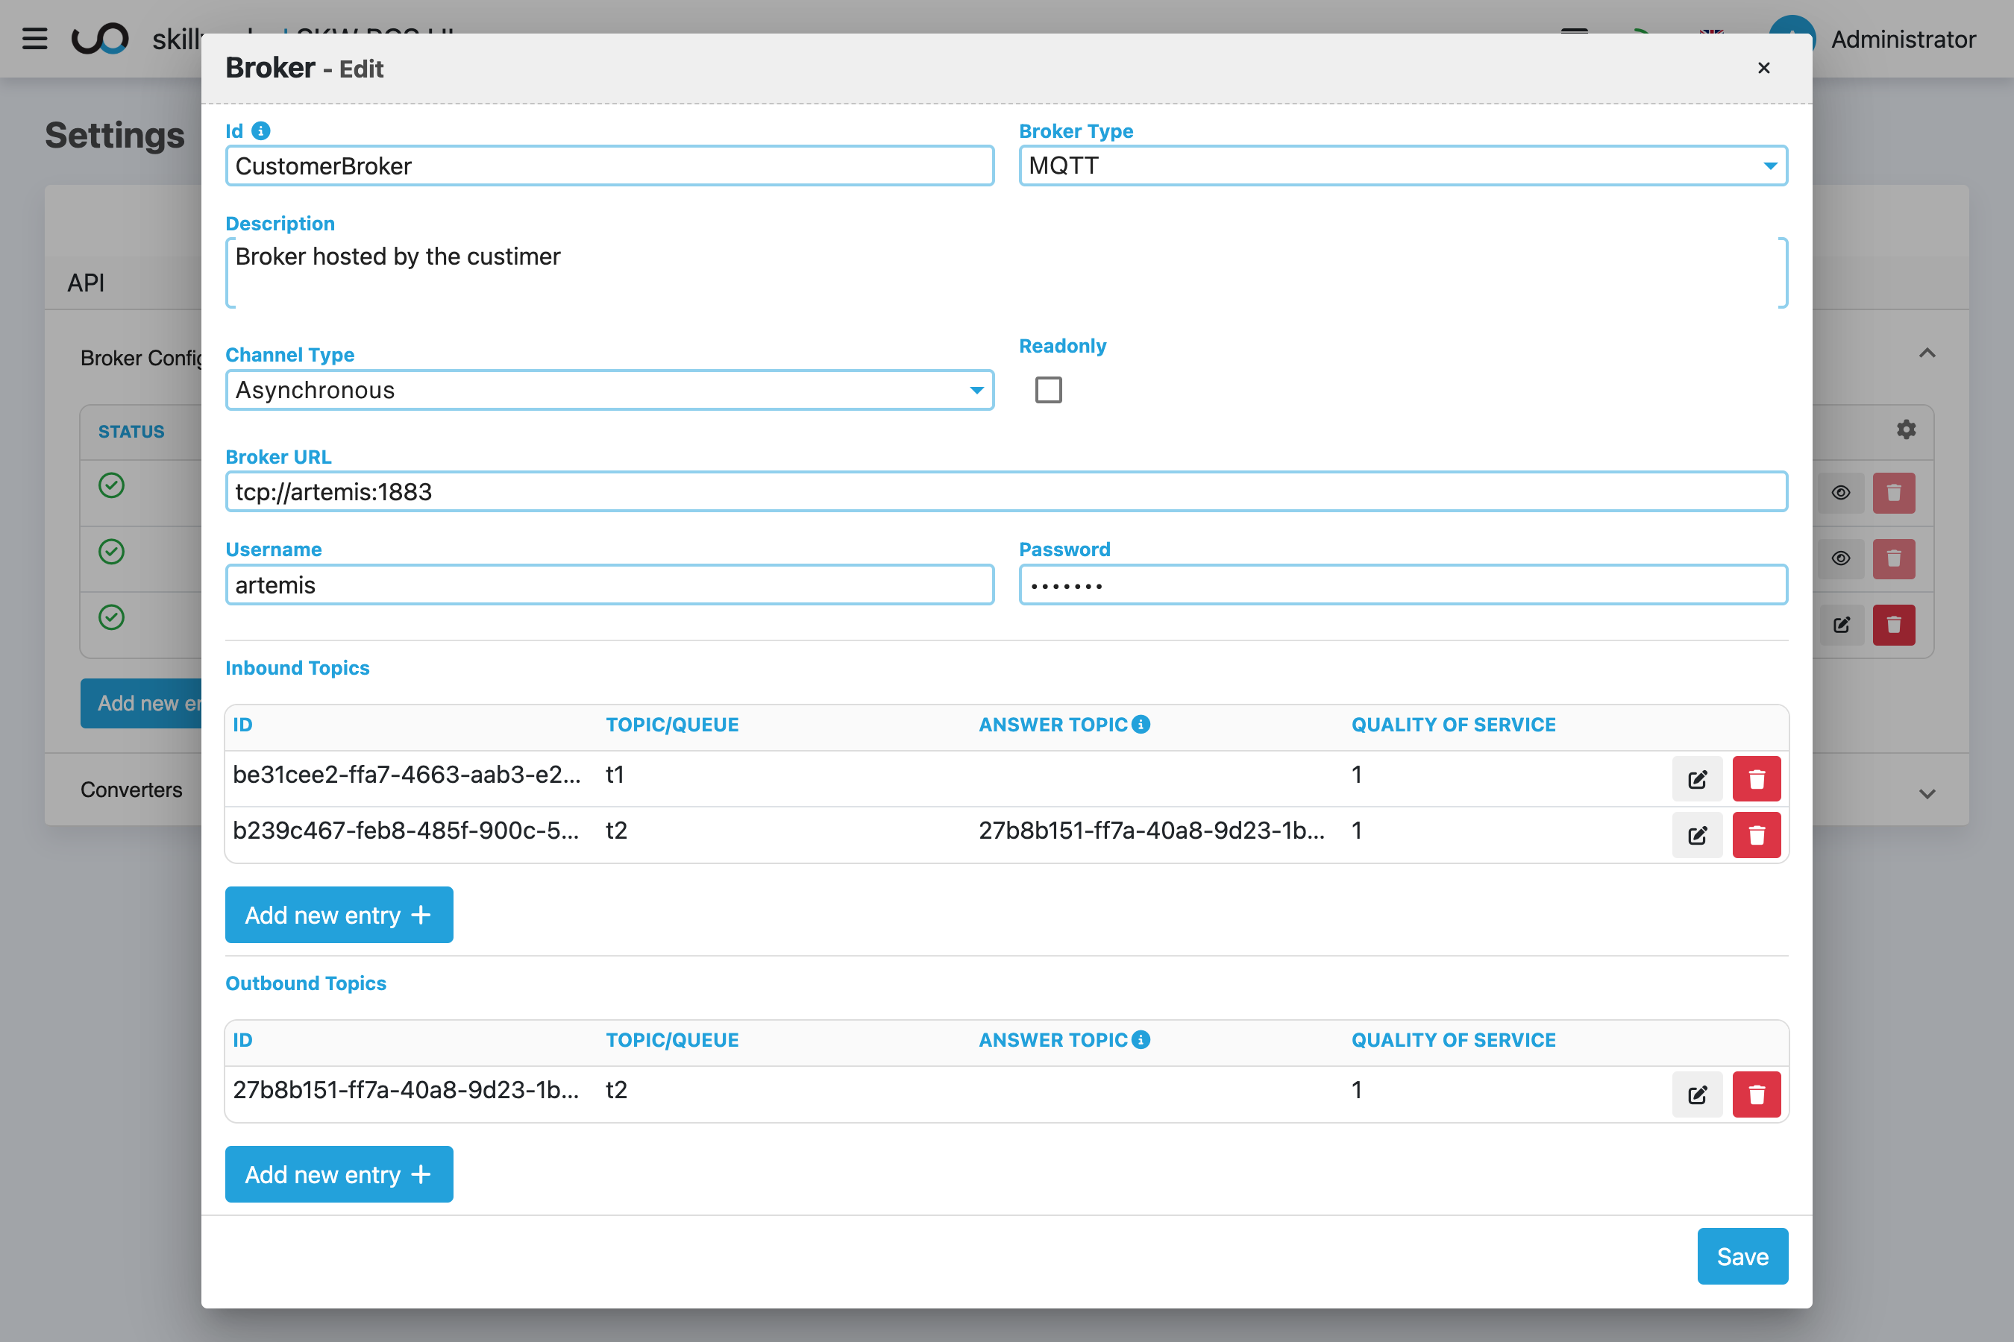Image resolution: width=2014 pixels, height=1342 pixels.
Task: Edit the inbound topic t1 entry
Action: click(x=1697, y=778)
